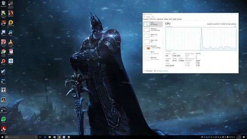Image resolution: width=247 pixels, height=139 pixels.
Task: Open the Options menu in Task Manager
Action: [148, 17]
